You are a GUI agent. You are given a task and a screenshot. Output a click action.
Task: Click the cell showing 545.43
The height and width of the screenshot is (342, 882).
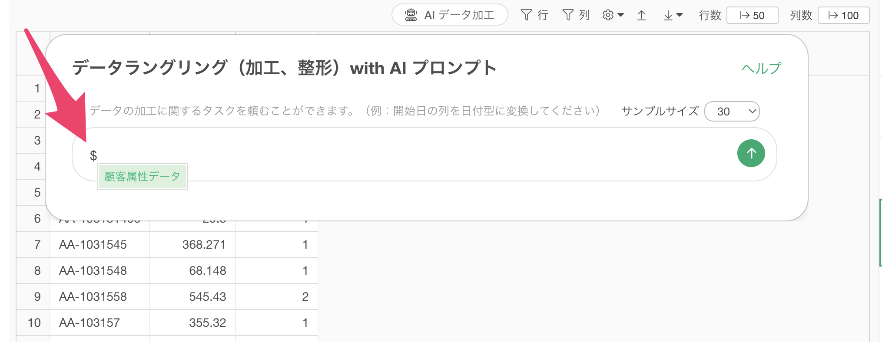point(192,296)
